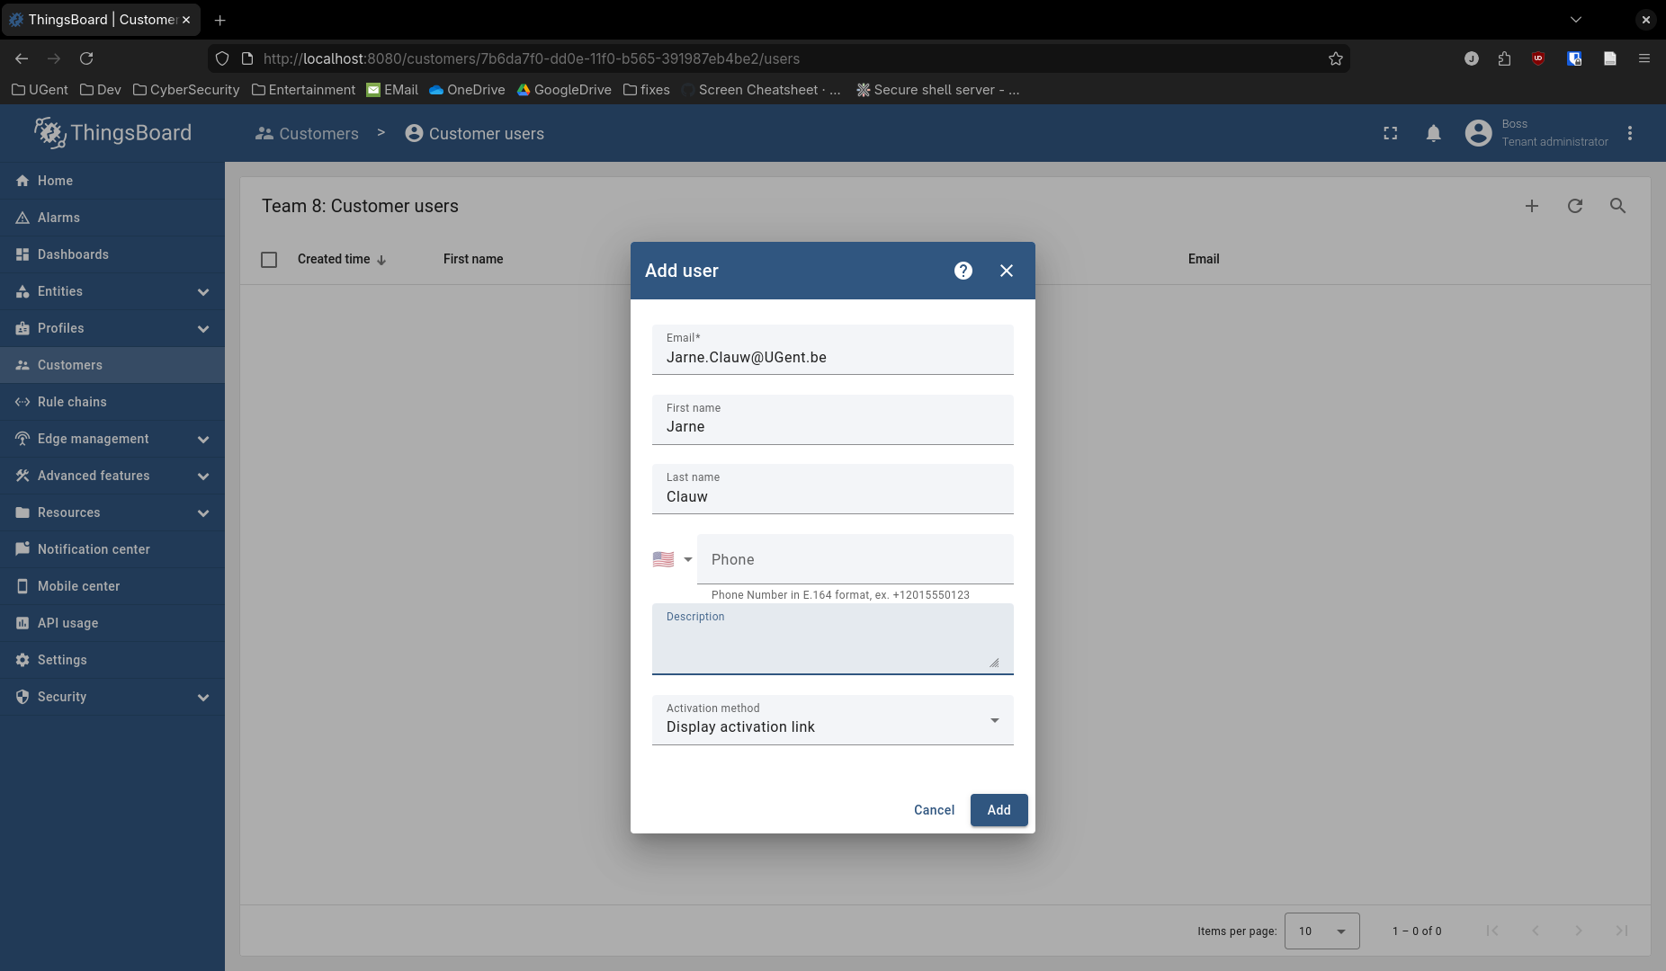Bookmark this page with star icon
The image size is (1666, 971).
click(x=1335, y=58)
